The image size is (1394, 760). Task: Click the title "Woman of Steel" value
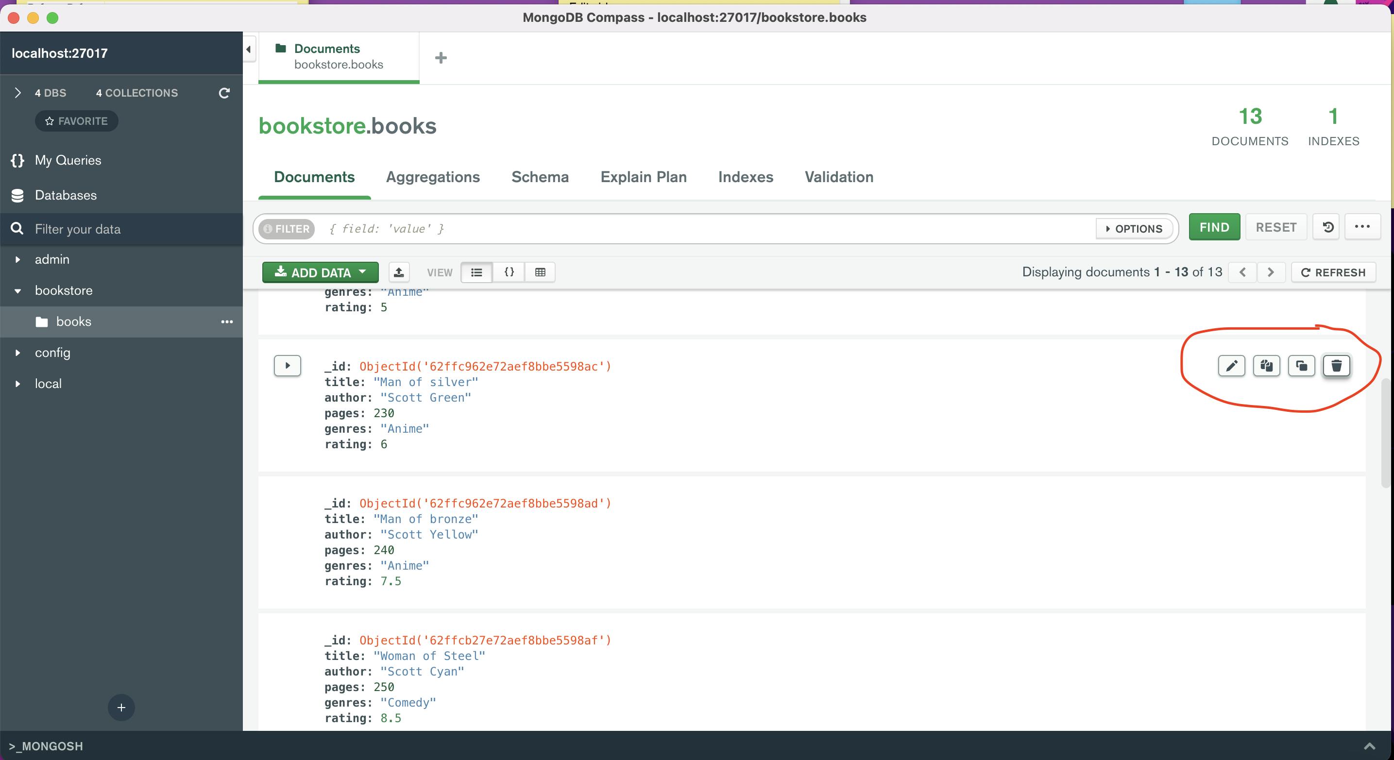point(429,656)
